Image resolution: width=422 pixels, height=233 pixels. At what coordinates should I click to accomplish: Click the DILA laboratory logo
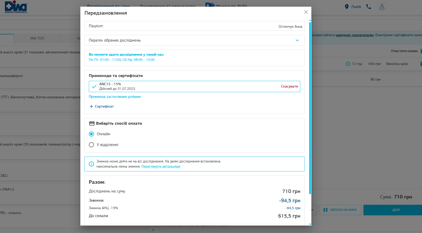(x=16, y=7)
